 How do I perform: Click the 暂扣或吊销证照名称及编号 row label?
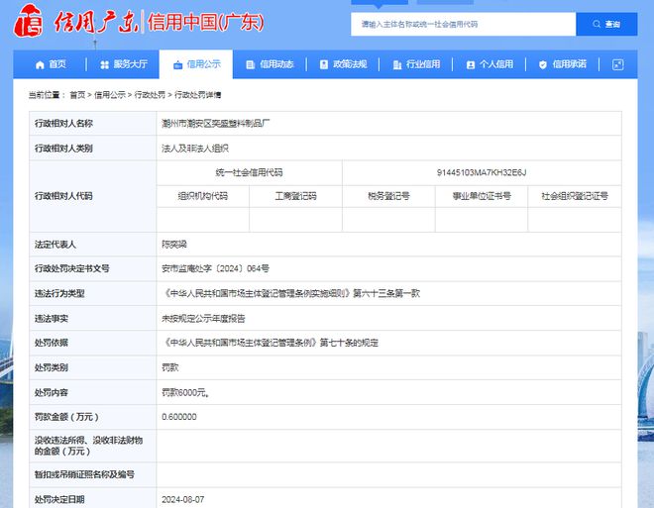point(84,474)
